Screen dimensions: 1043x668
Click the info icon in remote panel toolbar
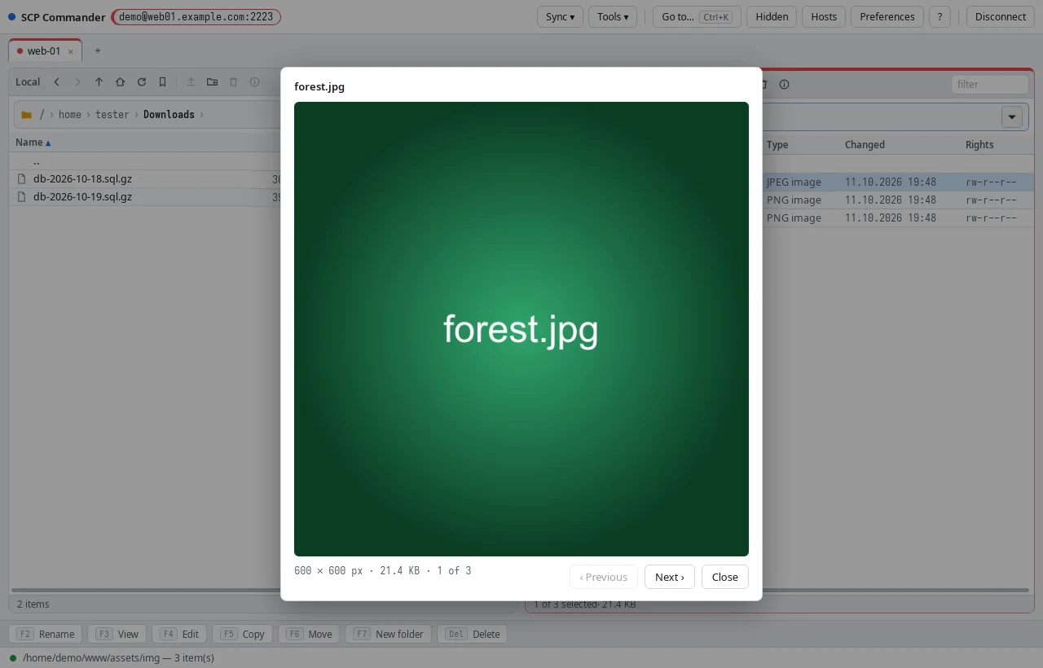point(785,85)
